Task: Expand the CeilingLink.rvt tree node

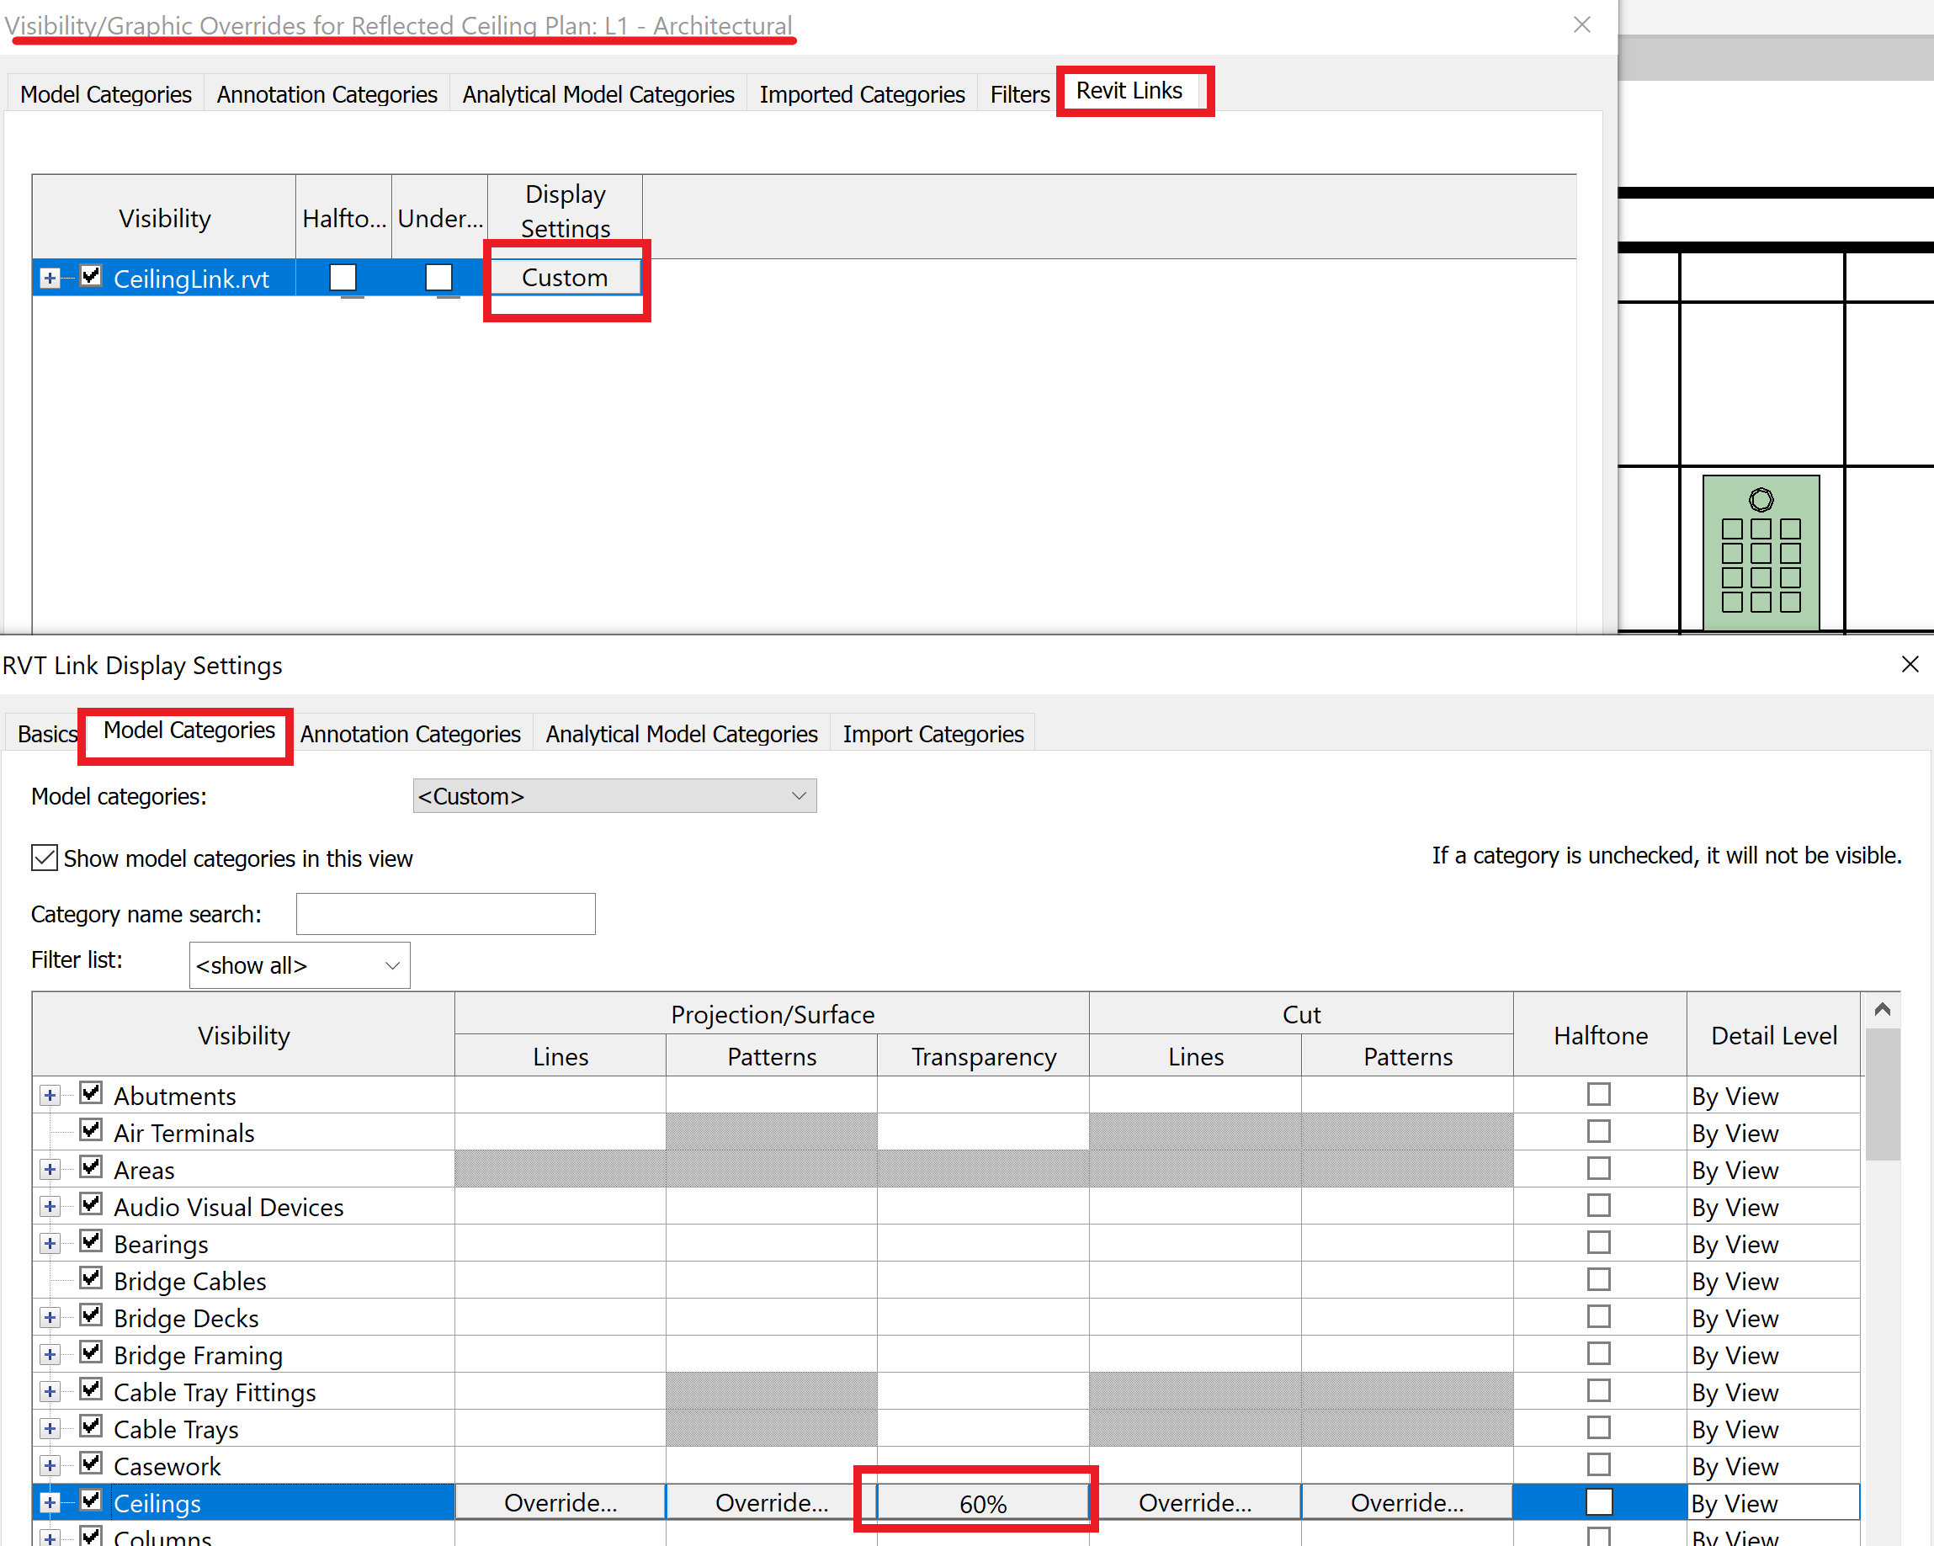Action: (50, 279)
